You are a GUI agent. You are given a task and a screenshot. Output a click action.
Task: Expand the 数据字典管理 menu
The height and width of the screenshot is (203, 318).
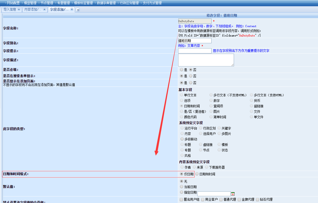coord(106,3)
